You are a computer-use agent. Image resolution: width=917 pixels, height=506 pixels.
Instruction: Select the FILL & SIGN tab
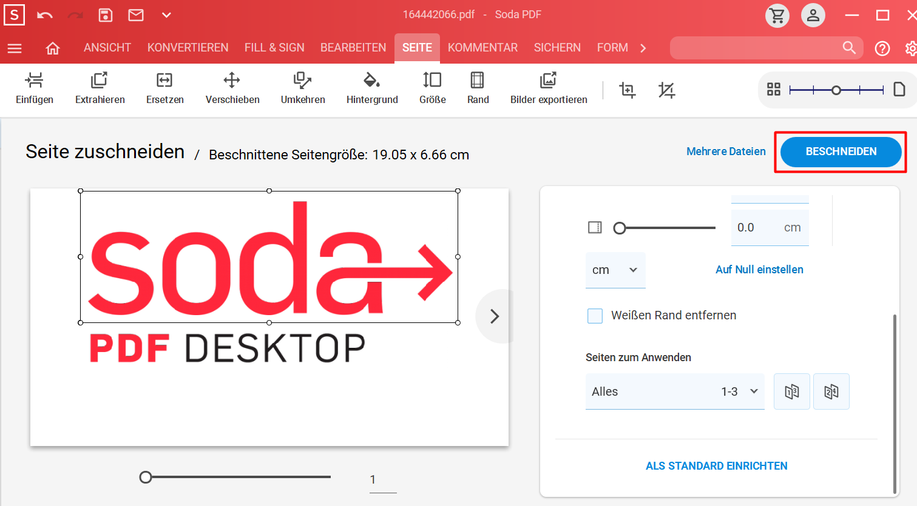pyautogui.click(x=274, y=47)
